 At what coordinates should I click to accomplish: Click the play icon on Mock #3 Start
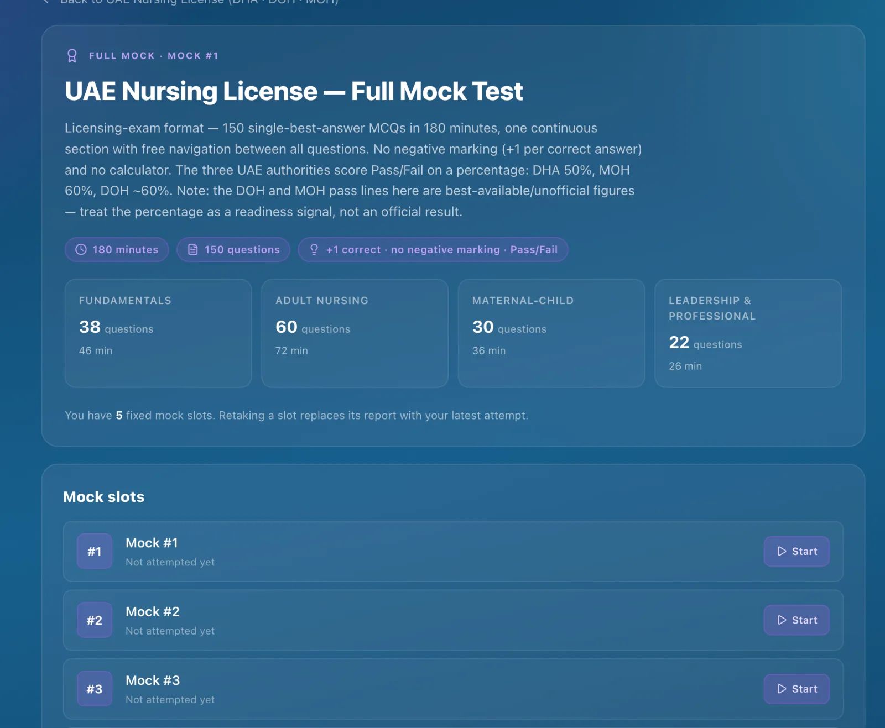(x=782, y=689)
